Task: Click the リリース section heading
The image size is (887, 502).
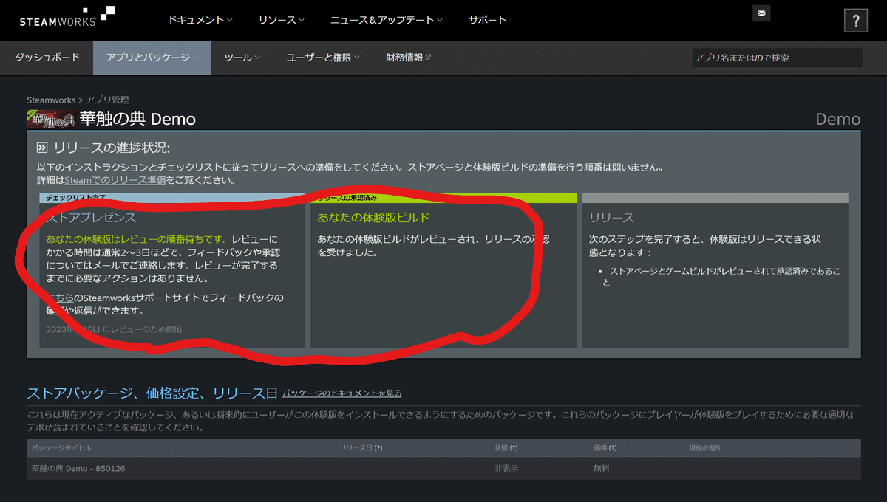Action: (611, 218)
